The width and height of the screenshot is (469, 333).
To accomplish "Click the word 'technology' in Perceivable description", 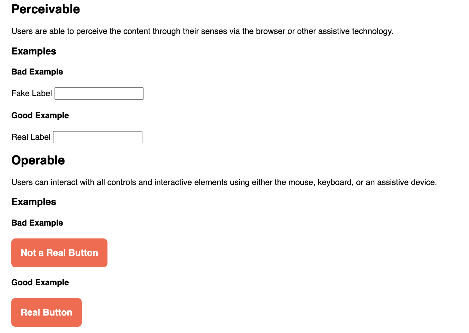I will point(372,31).
